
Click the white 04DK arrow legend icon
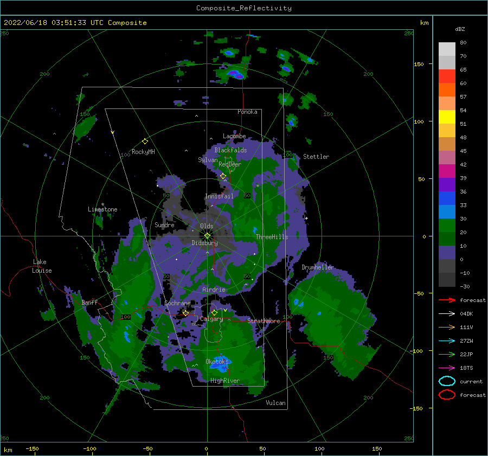click(x=447, y=313)
